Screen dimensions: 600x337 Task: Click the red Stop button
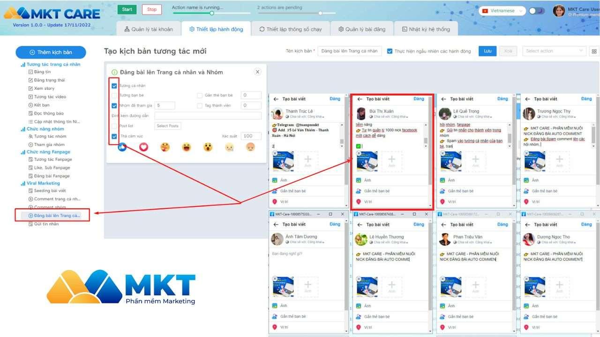(152, 9)
